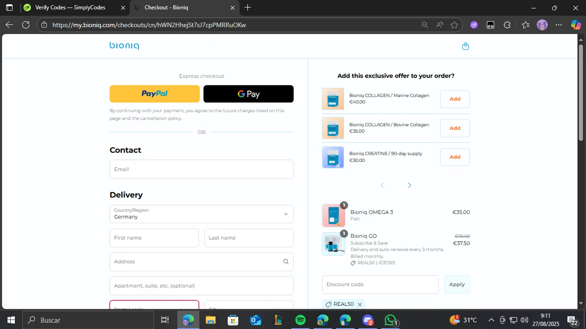The height and width of the screenshot is (329, 586).
Task: Pay with Google Pay button
Action: point(248,94)
